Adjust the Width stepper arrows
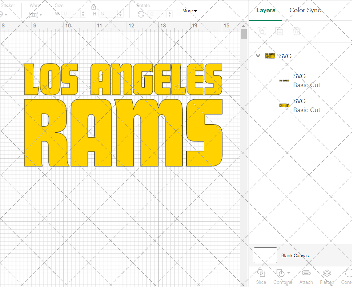352x287 pixels. (83, 14)
